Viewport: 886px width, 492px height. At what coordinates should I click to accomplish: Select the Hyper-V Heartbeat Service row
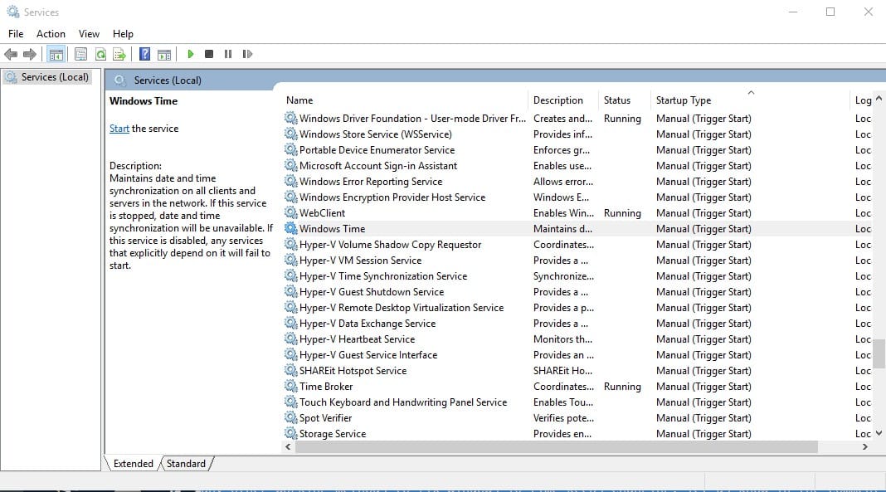coord(357,339)
